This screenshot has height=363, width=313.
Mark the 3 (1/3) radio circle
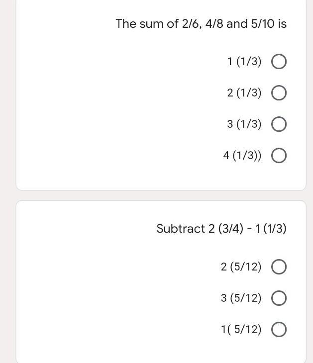coord(279,124)
